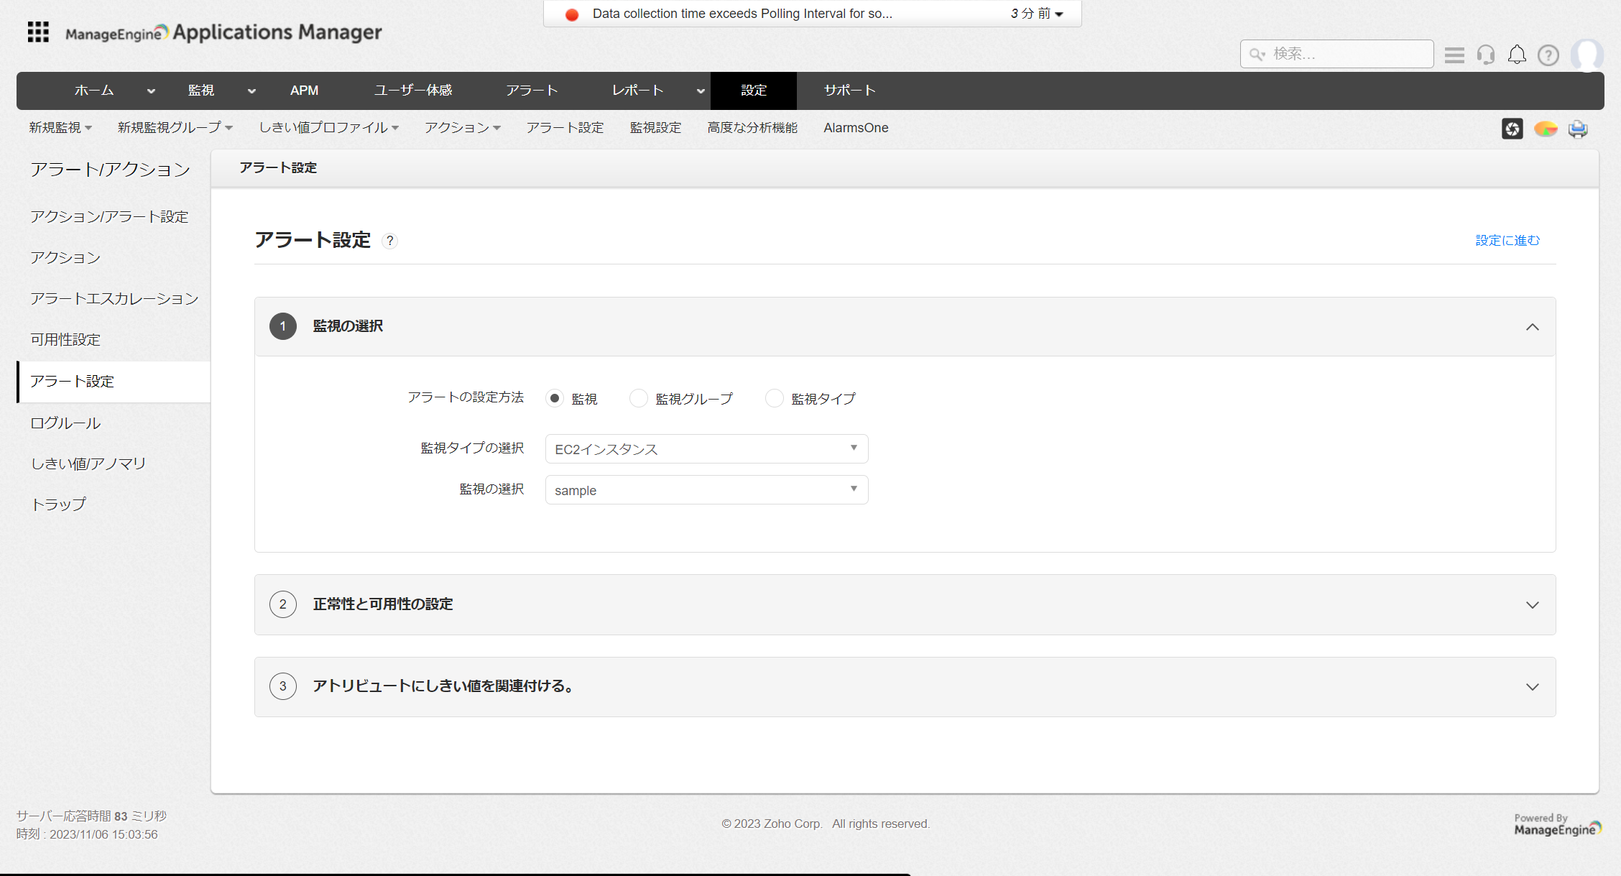Open the EC2インスタンス monitor type dropdown

click(x=706, y=448)
